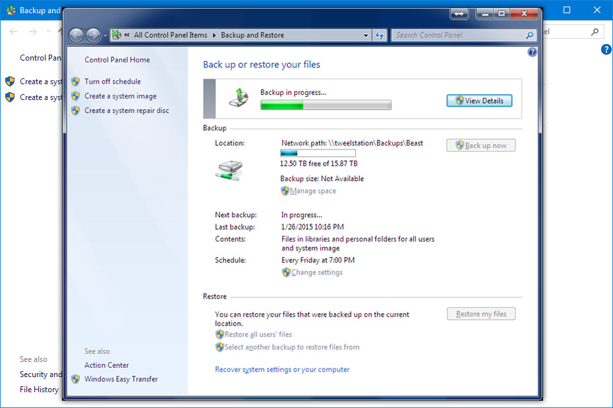Click shield icon beside Manage space
The width and height of the screenshot is (613, 408).
(x=285, y=191)
